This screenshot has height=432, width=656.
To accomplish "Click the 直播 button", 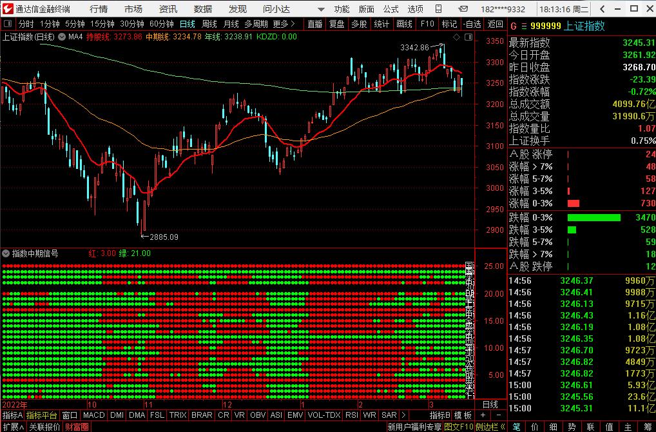I will pyautogui.click(x=315, y=25).
